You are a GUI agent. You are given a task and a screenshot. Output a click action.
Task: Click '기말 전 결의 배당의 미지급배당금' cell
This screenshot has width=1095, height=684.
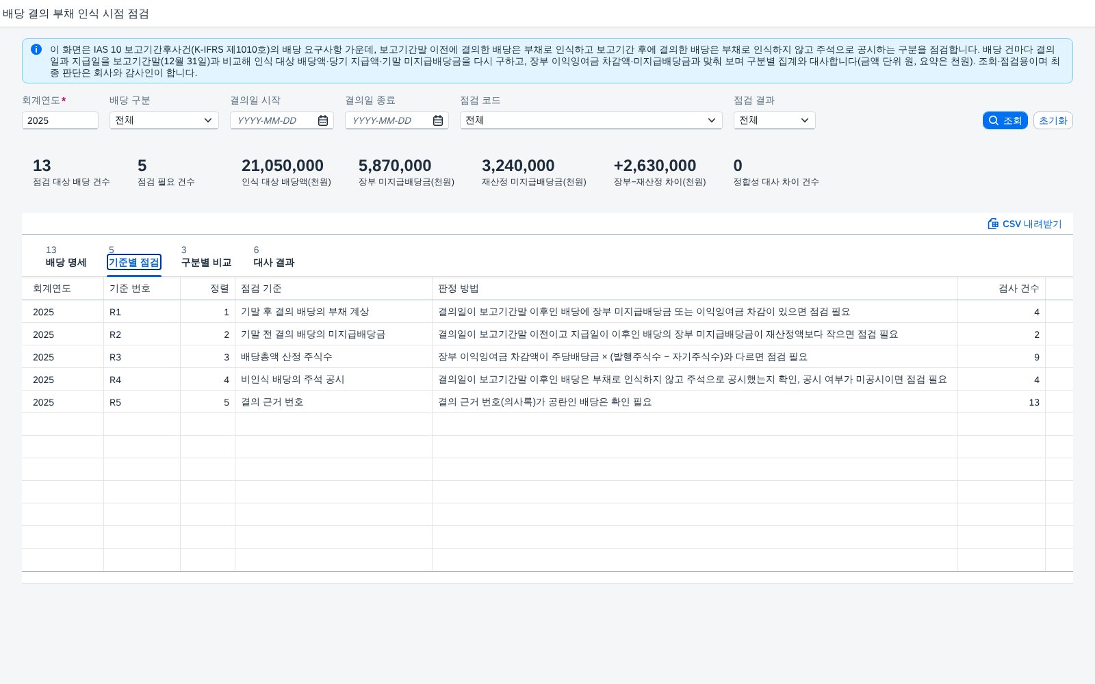334,334
